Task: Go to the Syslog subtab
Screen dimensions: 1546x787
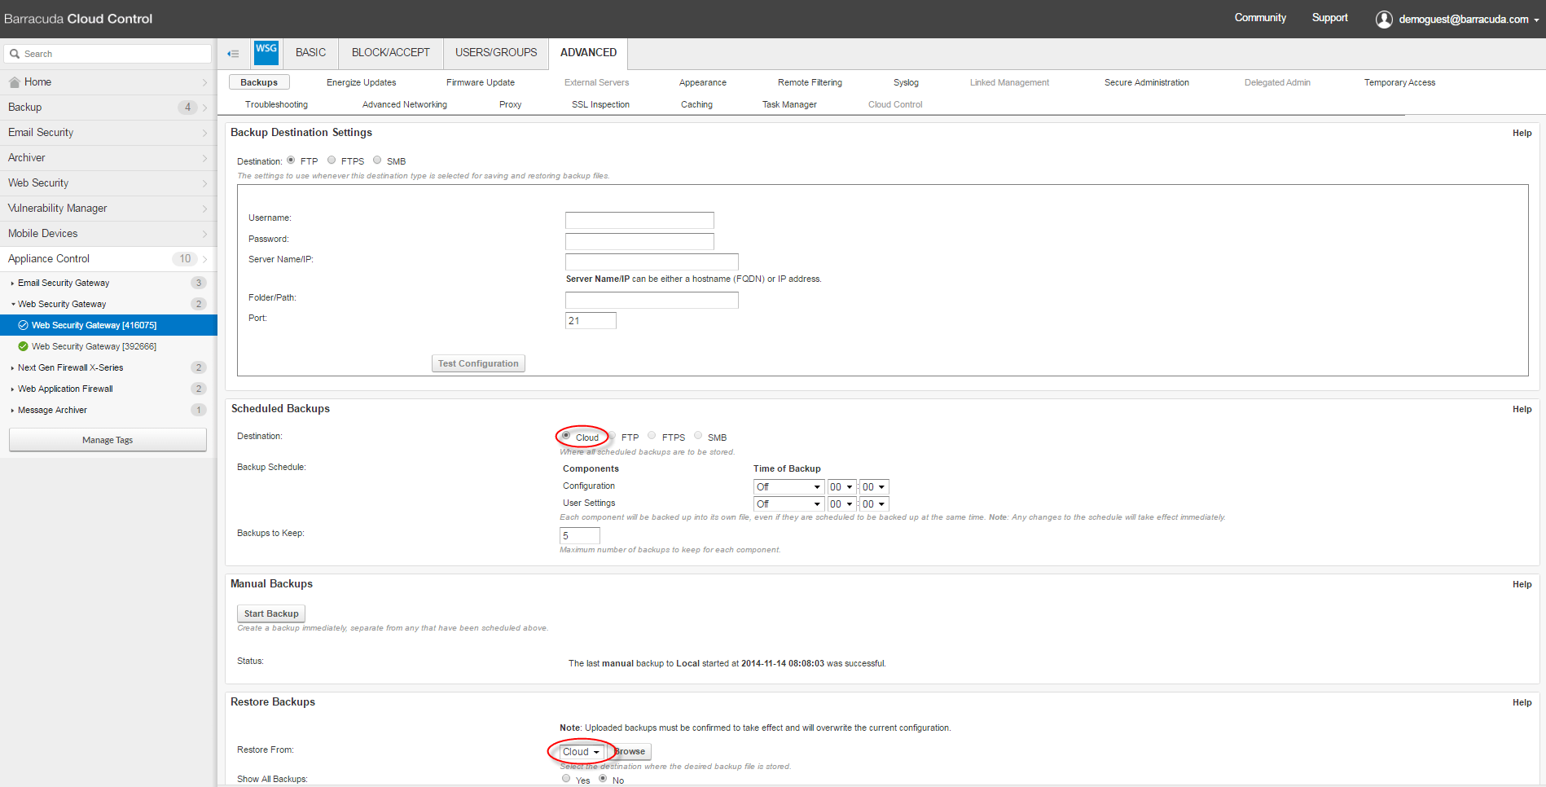Action: (906, 82)
